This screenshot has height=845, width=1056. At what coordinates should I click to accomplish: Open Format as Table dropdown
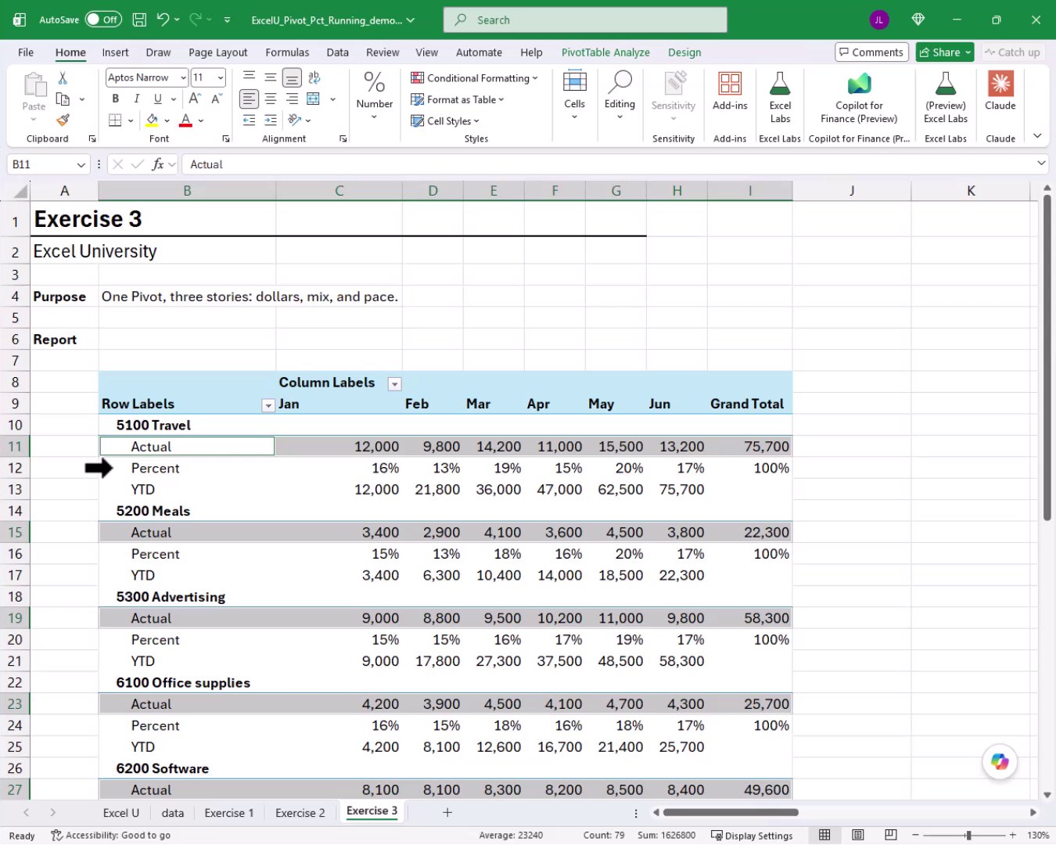coord(458,99)
